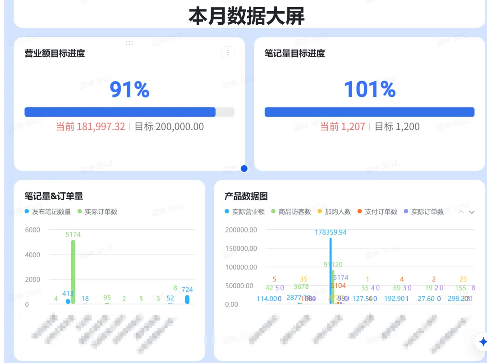
Task: Click the tall green 5174 bar
Action: (x=73, y=270)
